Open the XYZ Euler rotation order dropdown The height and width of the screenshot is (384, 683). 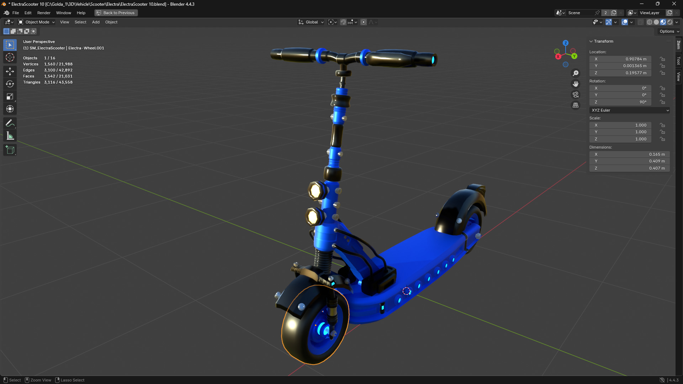pos(629,110)
